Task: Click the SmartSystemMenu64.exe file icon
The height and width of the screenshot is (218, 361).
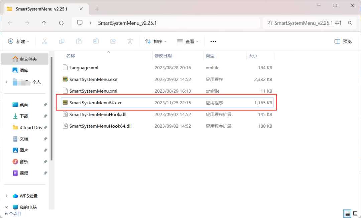Action: click(x=65, y=102)
